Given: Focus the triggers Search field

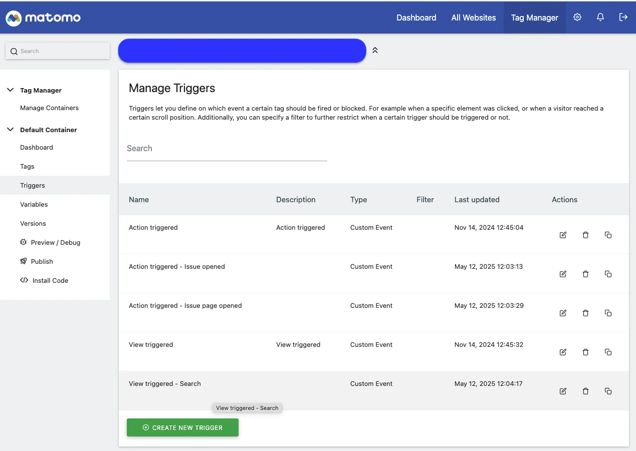Looking at the screenshot, I should pyautogui.click(x=227, y=149).
